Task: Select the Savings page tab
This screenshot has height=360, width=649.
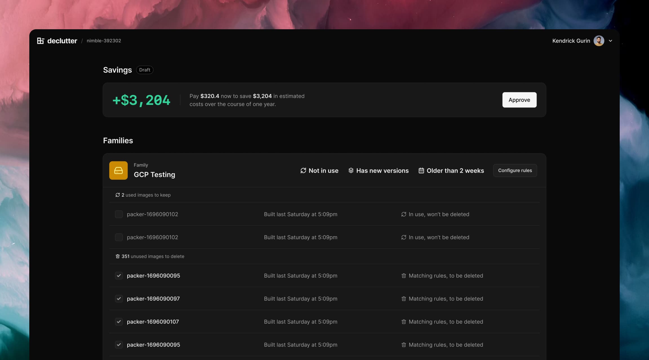Action: tap(117, 69)
